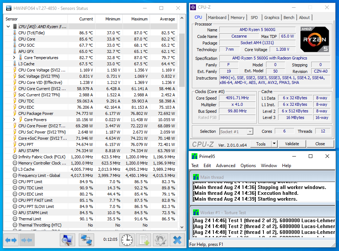The image size is (339, 251).
Task: Click the Average column header in HWiNFO
Action: tap(164, 19)
